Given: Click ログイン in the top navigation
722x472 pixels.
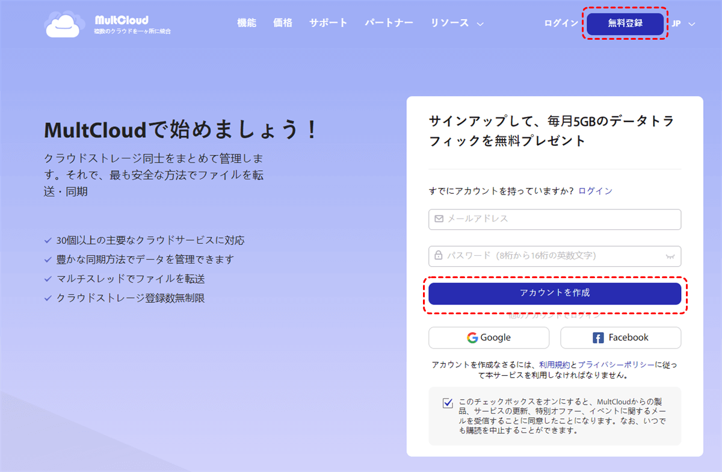Looking at the screenshot, I should 561,23.
